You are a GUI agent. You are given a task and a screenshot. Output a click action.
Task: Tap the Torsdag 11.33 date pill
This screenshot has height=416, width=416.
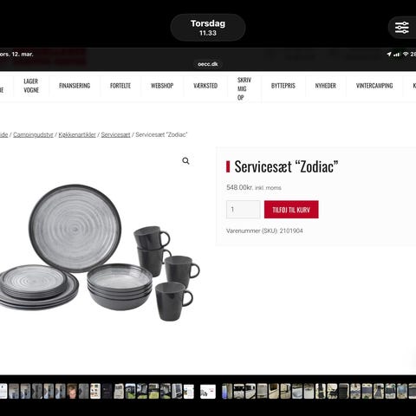pyautogui.click(x=208, y=28)
